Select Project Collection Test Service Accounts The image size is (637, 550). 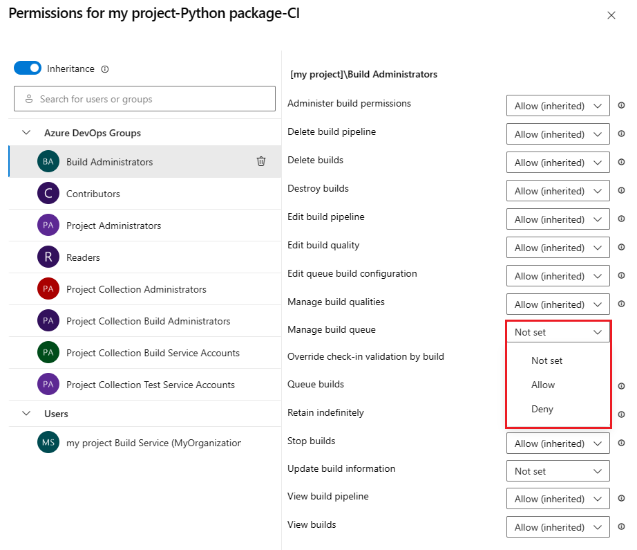click(x=144, y=385)
